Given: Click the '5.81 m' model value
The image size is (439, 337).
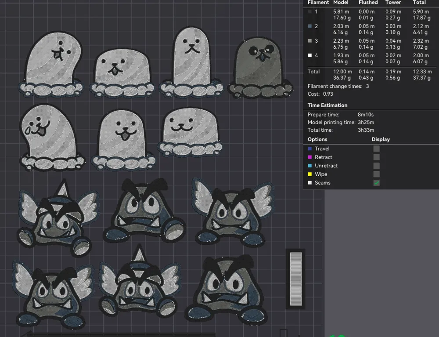Looking at the screenshot, I should coord(341,12).
